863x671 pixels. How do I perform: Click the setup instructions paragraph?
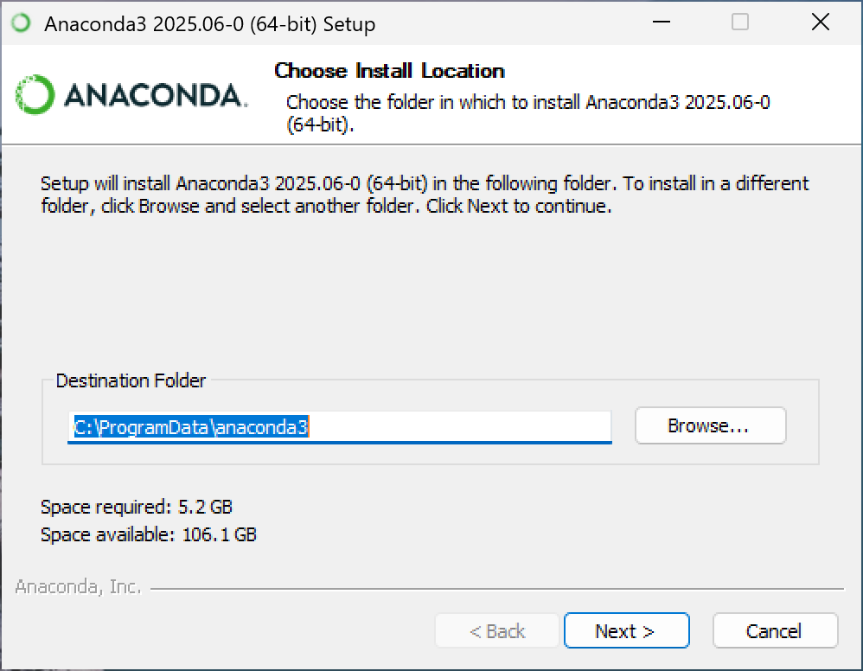pos(424,195)
